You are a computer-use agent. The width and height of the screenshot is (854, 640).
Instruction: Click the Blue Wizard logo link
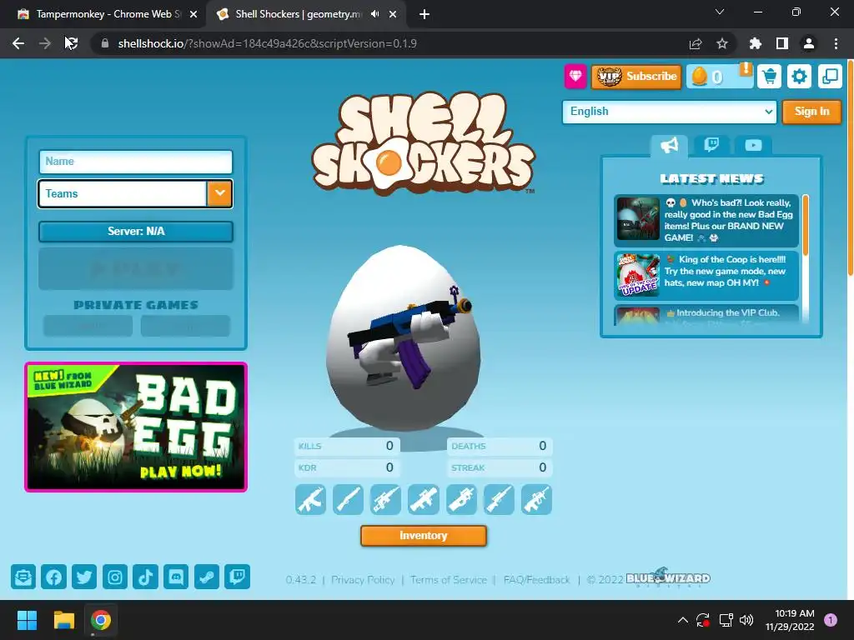pyautogui.click(x=668, y=578)
